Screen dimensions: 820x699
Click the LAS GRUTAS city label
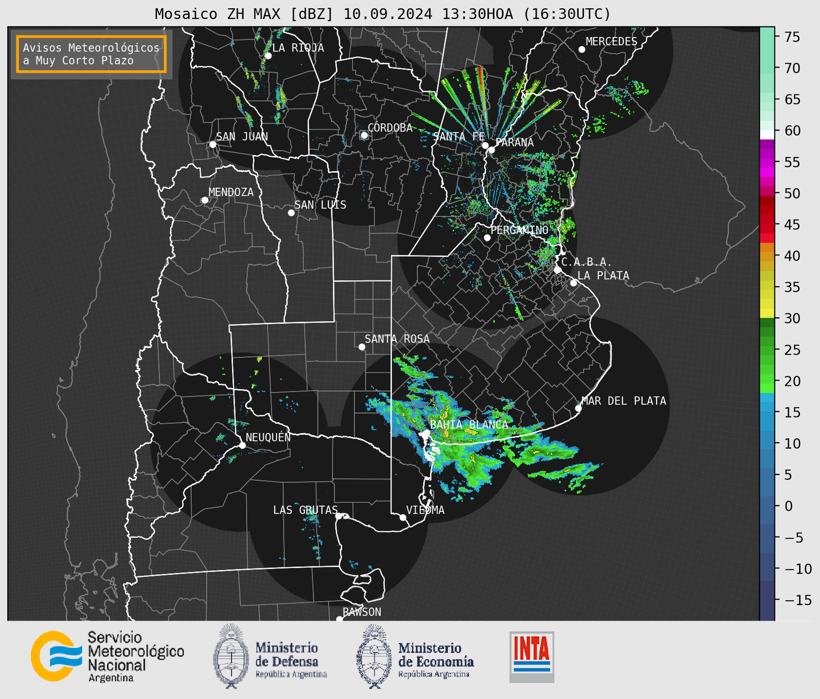pyautogui.click(x=305, y=510)
